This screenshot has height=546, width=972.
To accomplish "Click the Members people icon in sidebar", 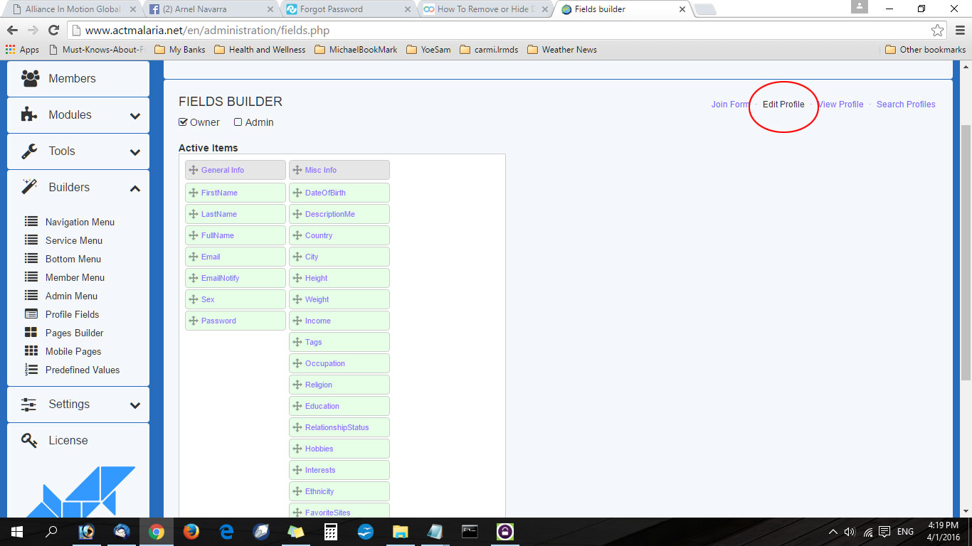I will click(x=30, y=78).
